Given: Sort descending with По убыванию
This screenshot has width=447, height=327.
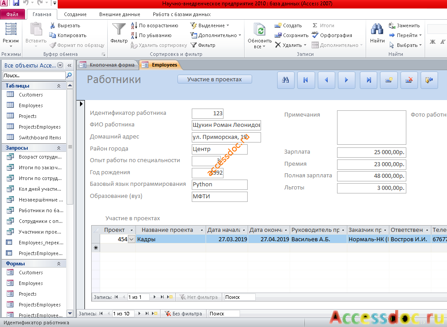Looking at the screenshot, I should click(152, 35).
